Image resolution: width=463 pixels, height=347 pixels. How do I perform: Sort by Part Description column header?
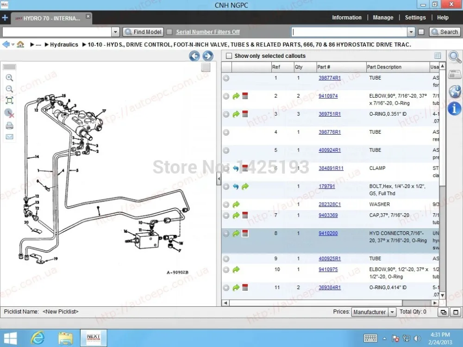pos(398,67)
